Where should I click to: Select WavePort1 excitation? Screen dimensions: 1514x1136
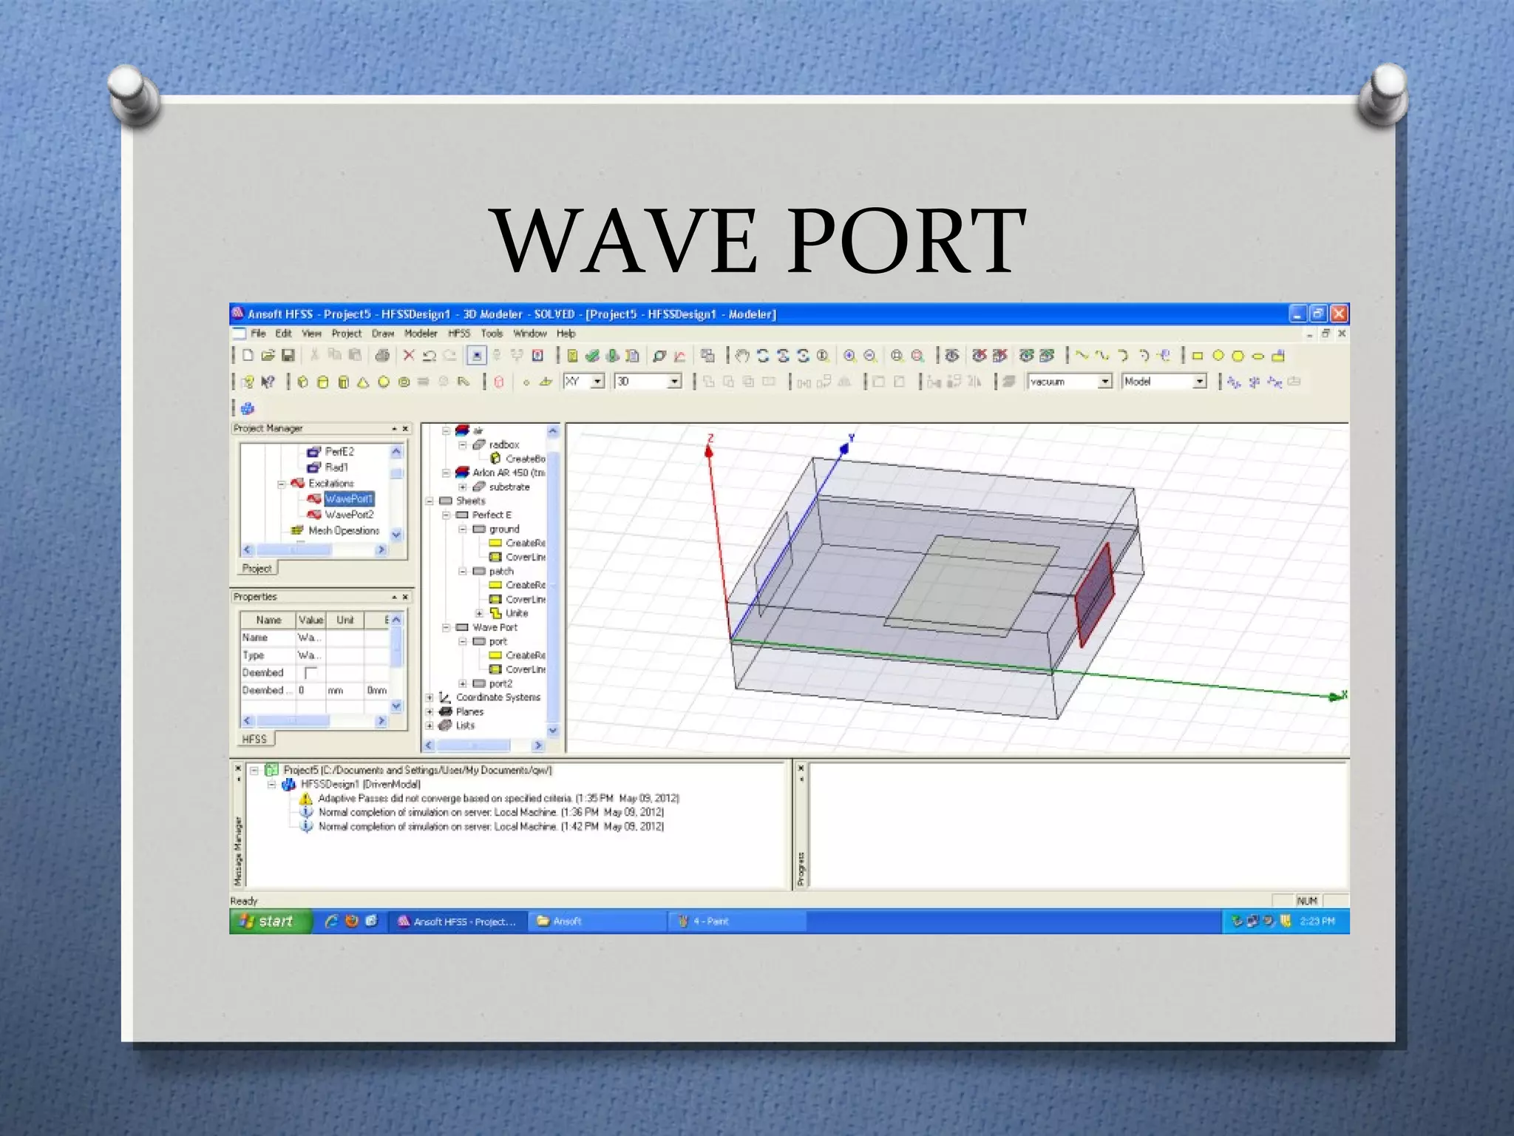click(x=349, y=499)
